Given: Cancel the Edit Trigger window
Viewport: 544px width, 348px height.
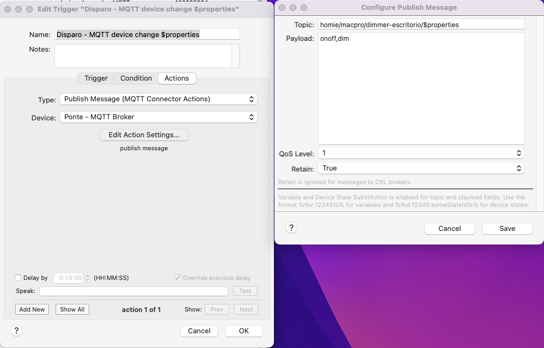Looking at the screenshot, I should (199, 331).
